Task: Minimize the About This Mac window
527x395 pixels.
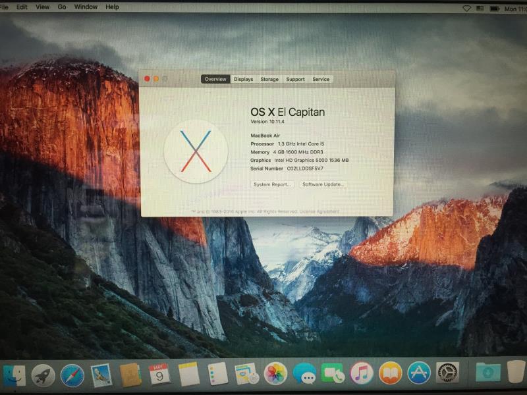Action: coord(156,78)
